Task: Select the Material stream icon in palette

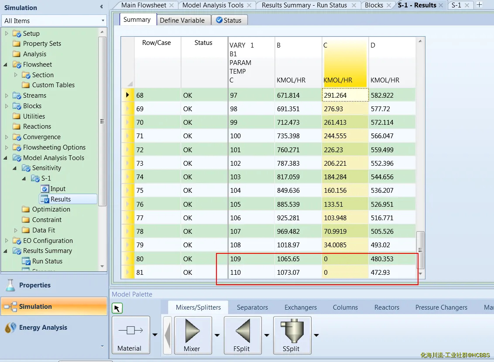Action: pyautogui.click(x=130, y=331)
